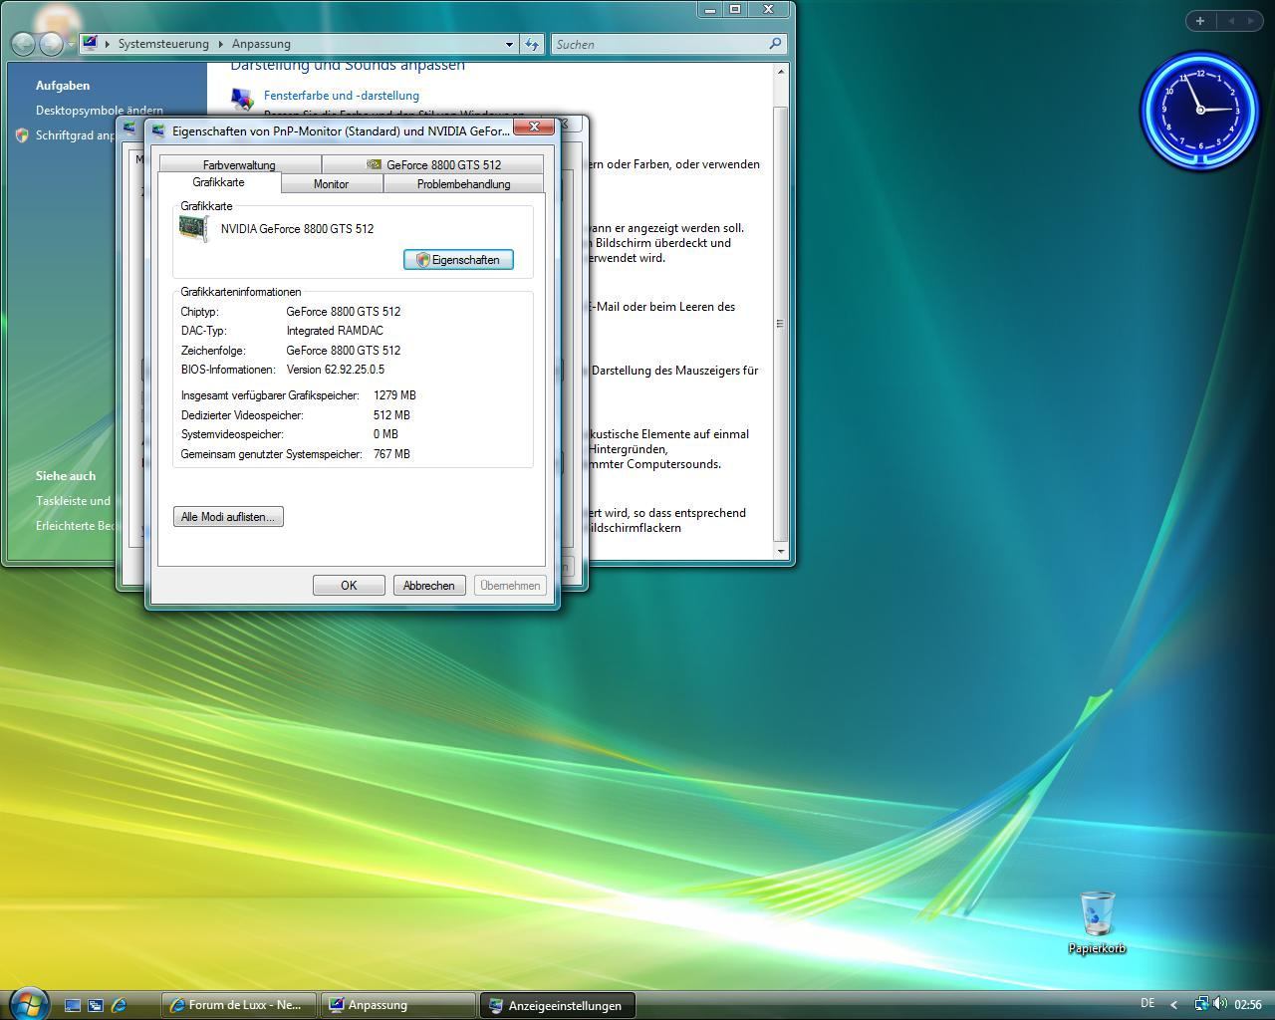Click the Integrated RAMDAC value
The image size is (1275, 1020).
[335, 331]
